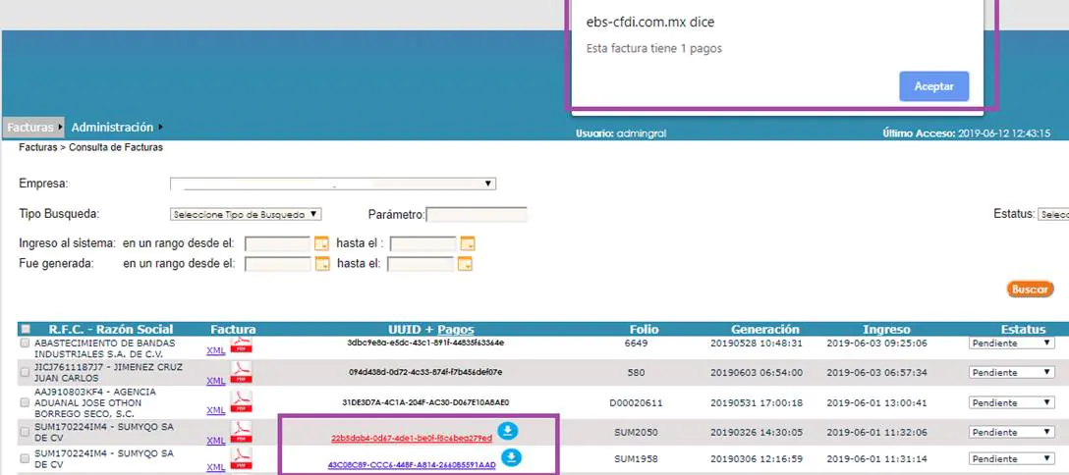Viewport: 1069px width, 475px height.
Task: Open calendar for Ingreso al sistema start date
Action: coord(322,243)
